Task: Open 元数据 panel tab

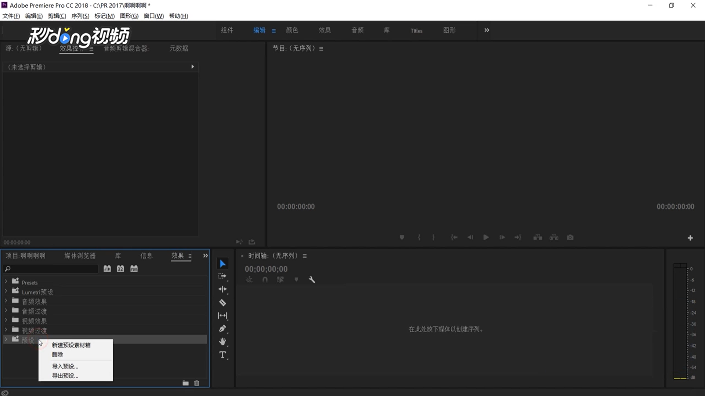Action: coord(179,48)
